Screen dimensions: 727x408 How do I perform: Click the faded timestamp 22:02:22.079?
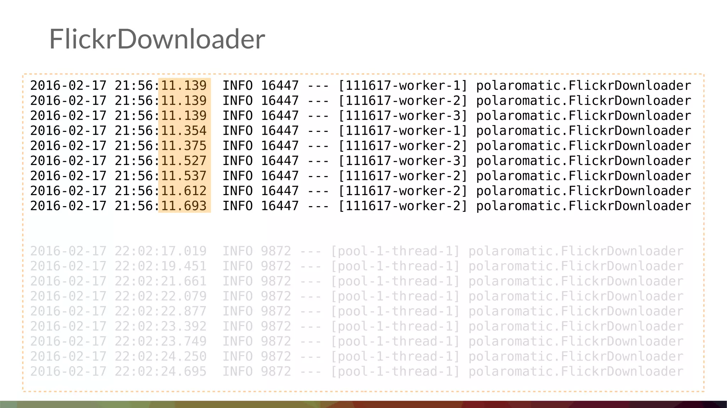click(160, 296)
